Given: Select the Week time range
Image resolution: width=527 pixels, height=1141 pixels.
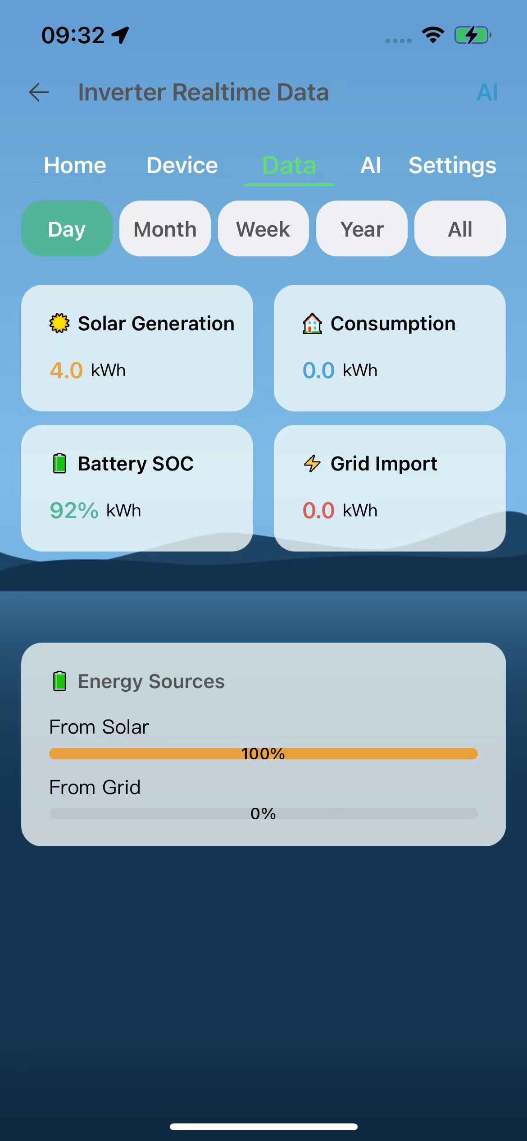Looking at the screenshot, I should (x=263, y=228).
